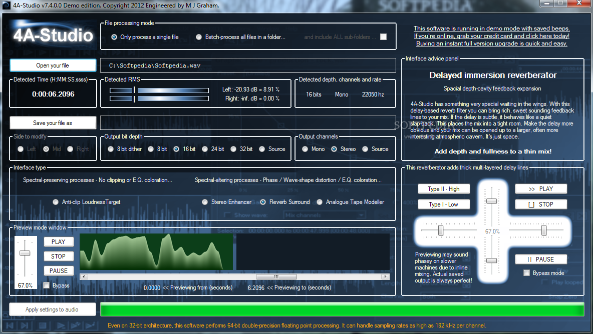Click the reverberator STOP button
593x334 pixels.
[541, 204]
